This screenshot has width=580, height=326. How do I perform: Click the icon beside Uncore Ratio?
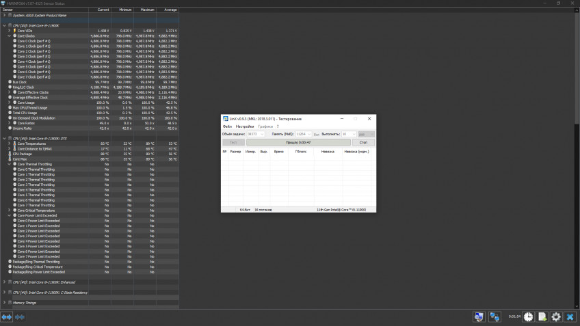pyautogui.click(x=10, y=128)
